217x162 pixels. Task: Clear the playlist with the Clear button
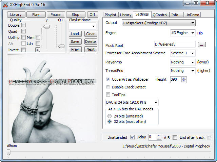[91, 34]
